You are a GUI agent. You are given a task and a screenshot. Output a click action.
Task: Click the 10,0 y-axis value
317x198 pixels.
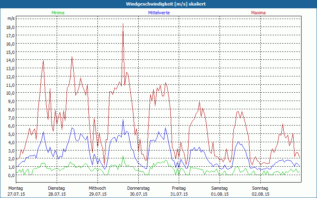click(x=11, y=93)
